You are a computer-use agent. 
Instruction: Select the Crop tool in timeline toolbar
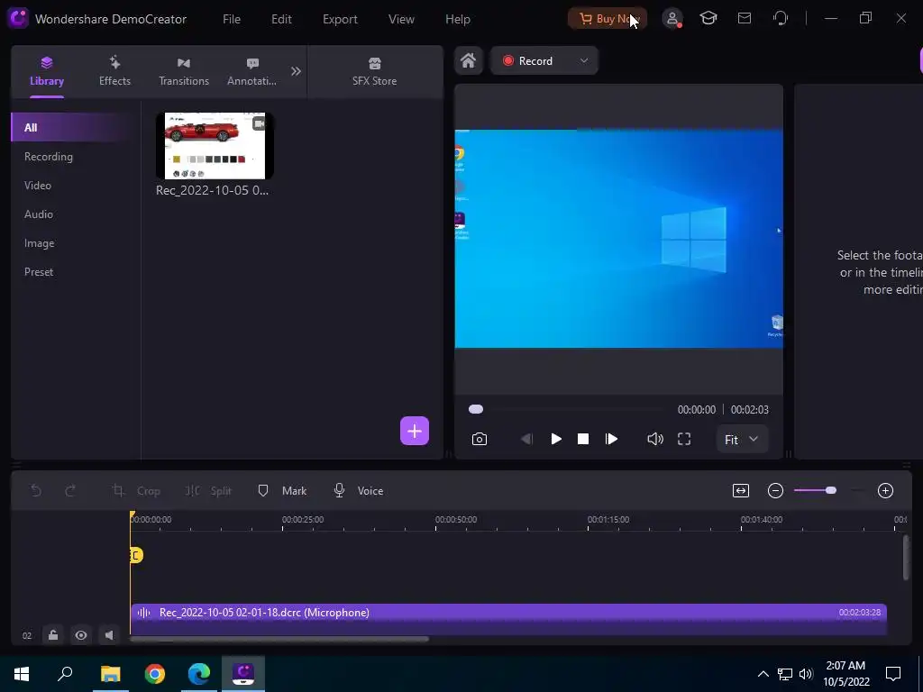tap(136, 490)
